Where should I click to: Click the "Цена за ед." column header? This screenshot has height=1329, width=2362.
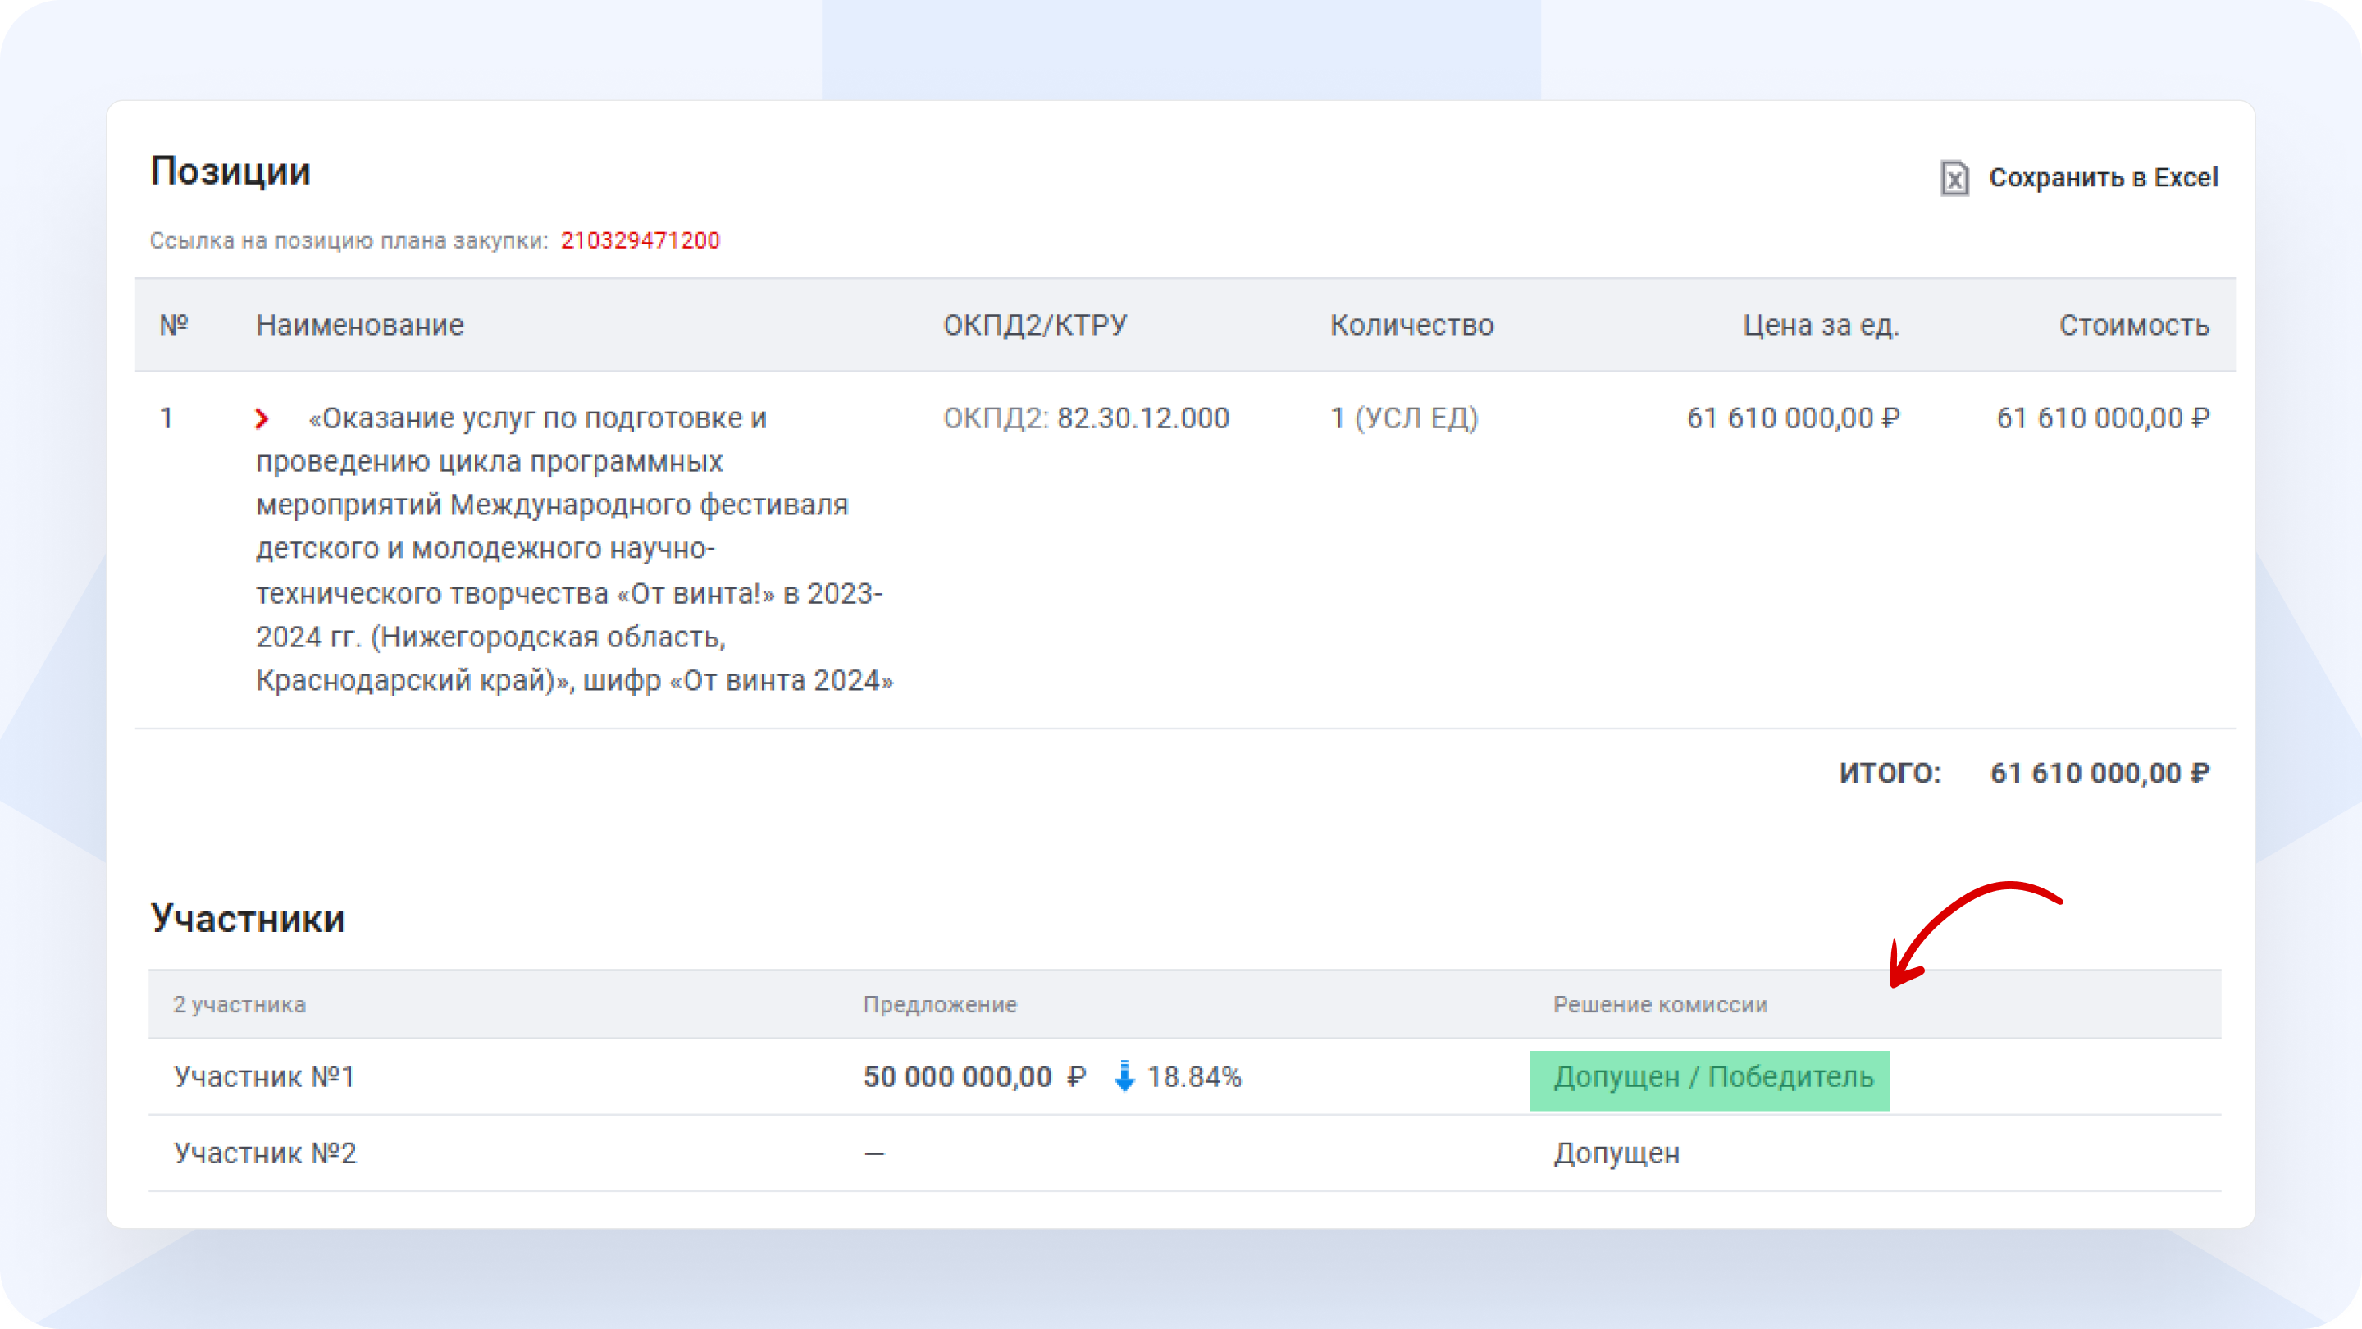pyautogui.click(x=1821, y=325)
